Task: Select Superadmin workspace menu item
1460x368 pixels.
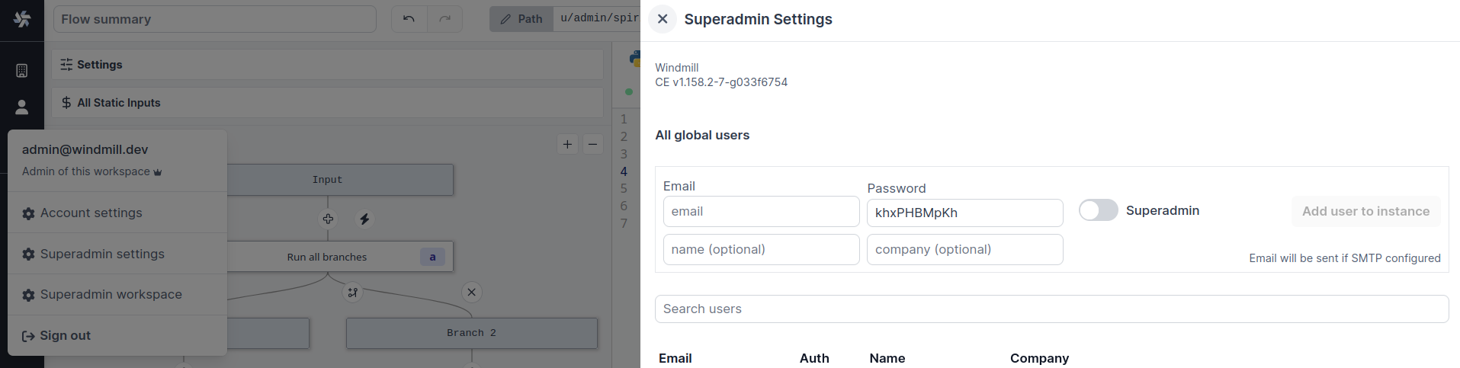Action: coord(111,295)
